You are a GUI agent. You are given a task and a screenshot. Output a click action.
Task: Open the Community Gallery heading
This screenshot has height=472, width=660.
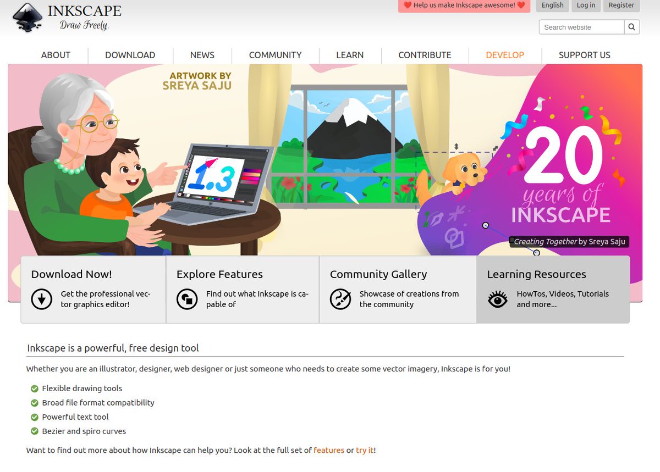[378, 274]
